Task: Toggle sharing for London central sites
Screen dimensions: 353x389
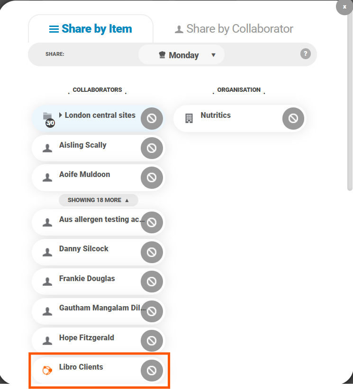Action: [x=152, y=118]
